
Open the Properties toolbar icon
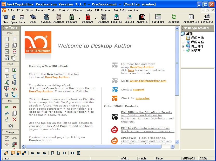coord(191,17)
